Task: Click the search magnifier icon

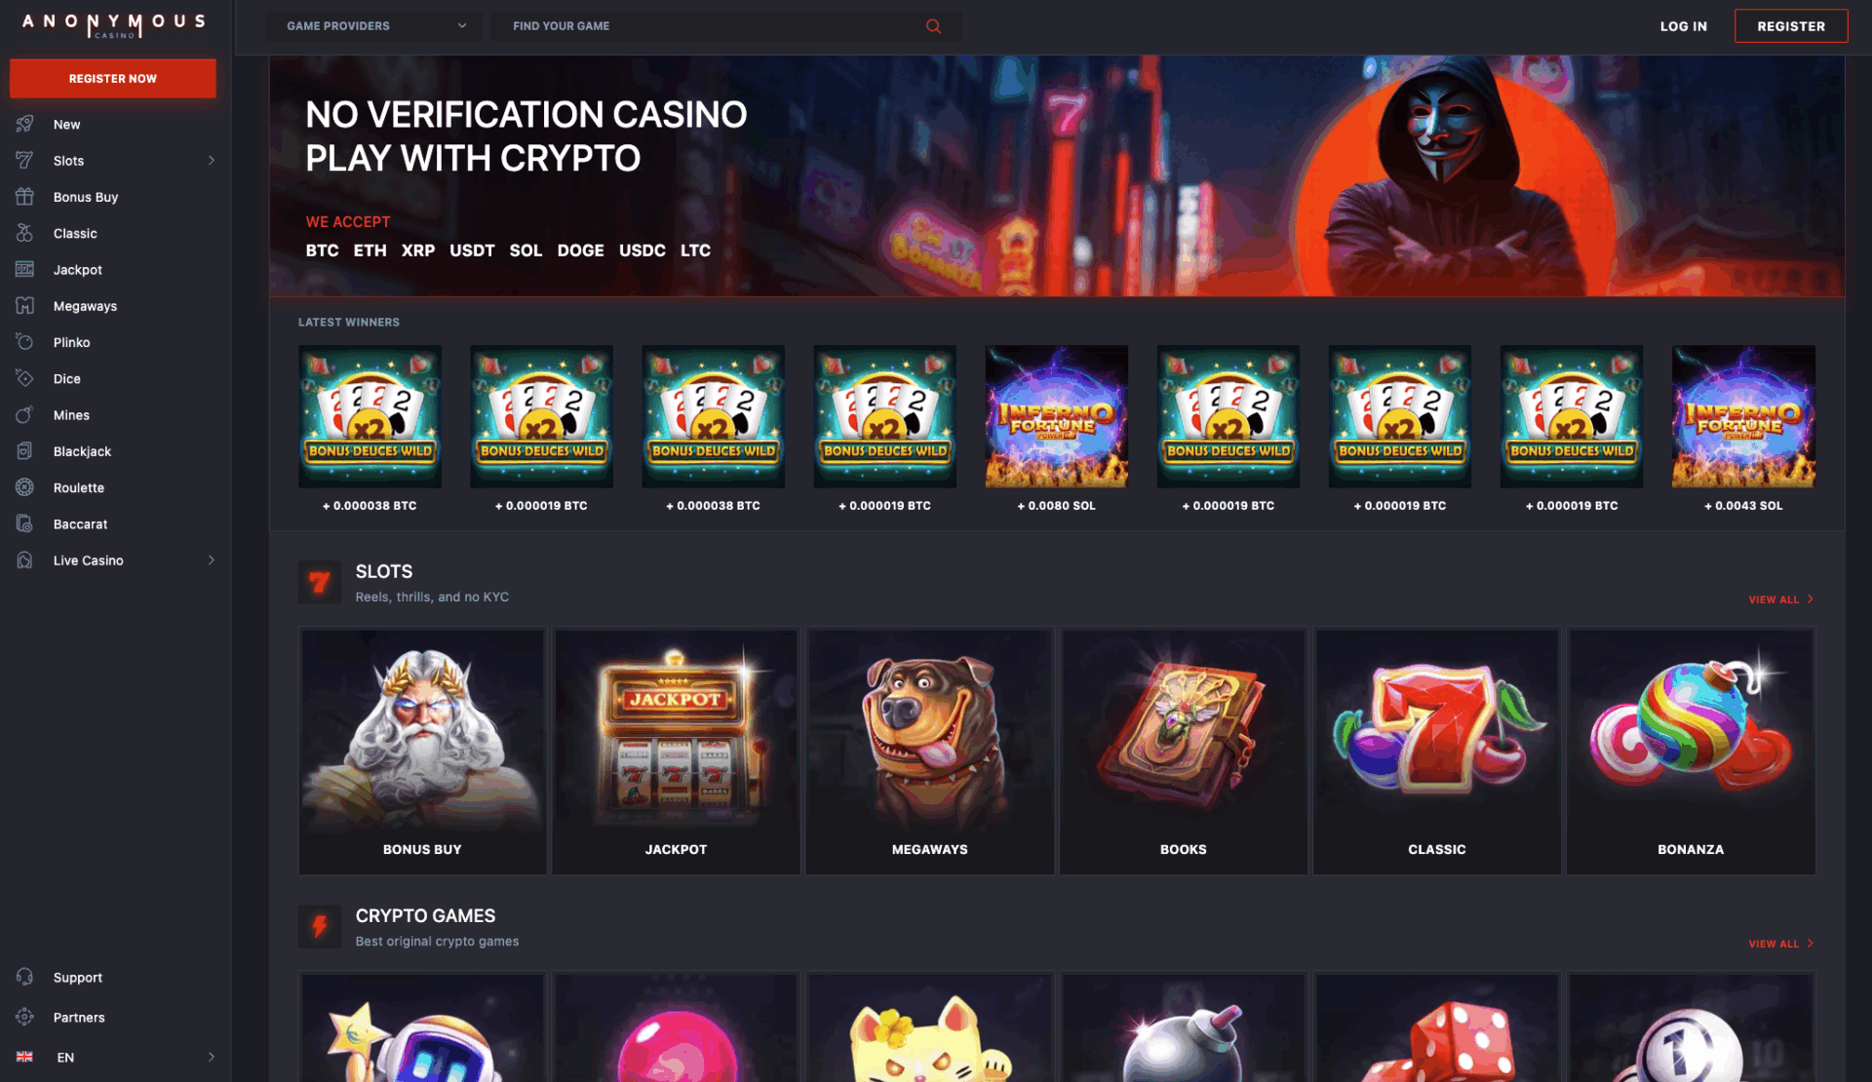Action: [x=933, y=26]
